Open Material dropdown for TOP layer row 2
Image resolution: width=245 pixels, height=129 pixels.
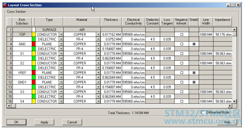click(98, 34)
